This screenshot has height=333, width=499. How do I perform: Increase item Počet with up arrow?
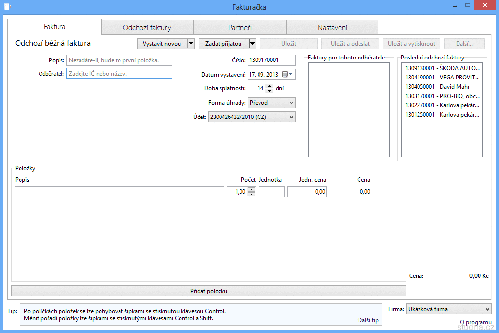click(x=252, y=190)
